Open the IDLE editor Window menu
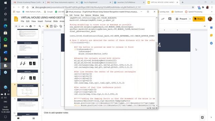This screenshot has width=215, height=121. (x=95, y=15)
